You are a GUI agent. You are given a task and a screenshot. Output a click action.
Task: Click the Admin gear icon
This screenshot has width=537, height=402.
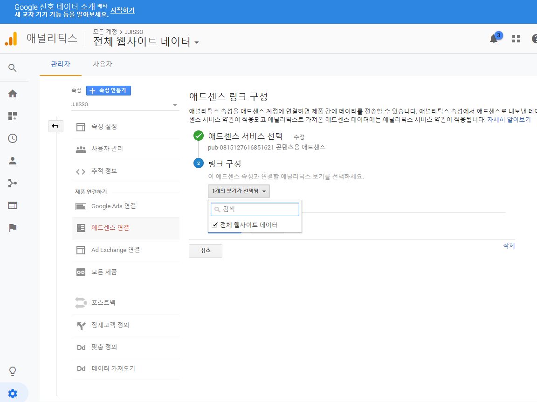click(x=12, y=394)
